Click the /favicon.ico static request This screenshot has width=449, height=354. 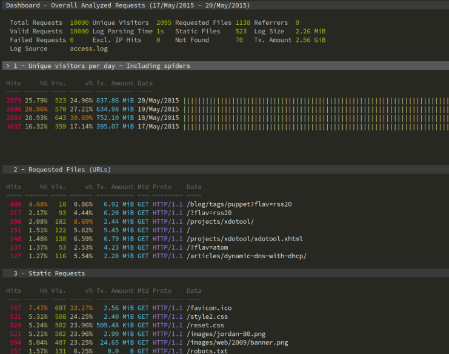(208, 308)
